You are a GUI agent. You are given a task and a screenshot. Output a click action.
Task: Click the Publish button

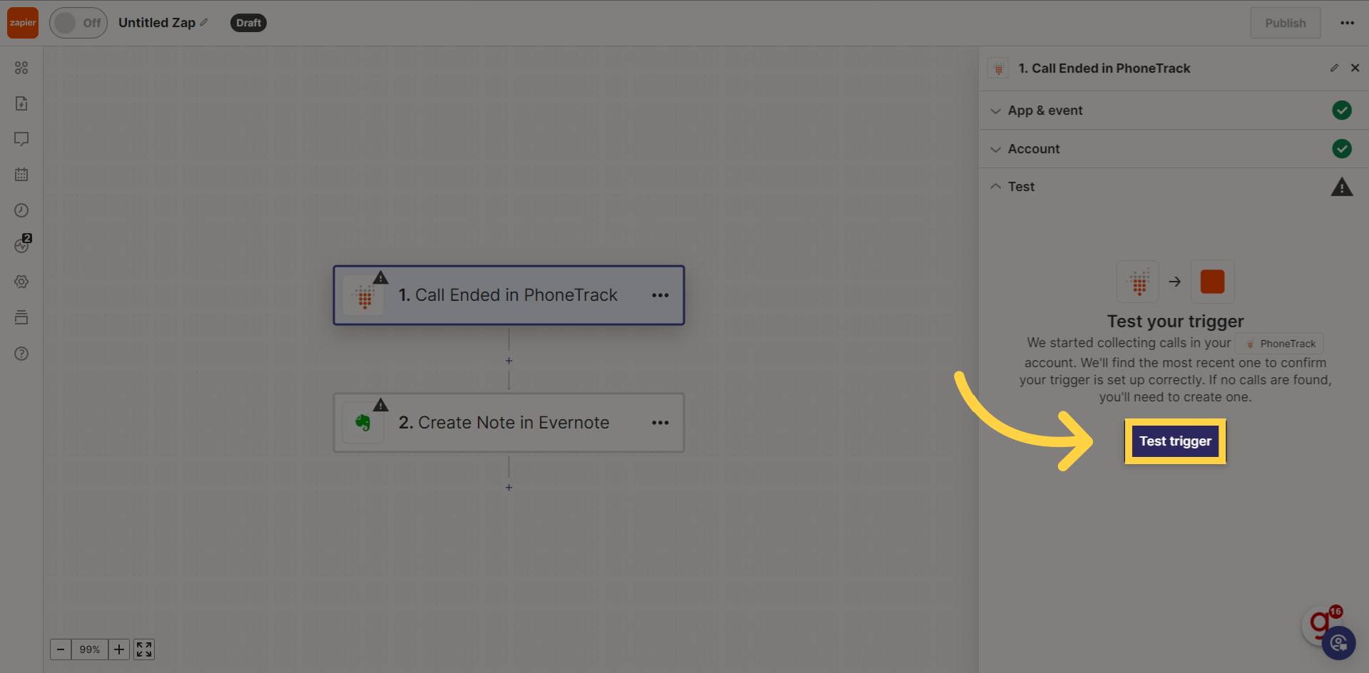point(1285,23)
